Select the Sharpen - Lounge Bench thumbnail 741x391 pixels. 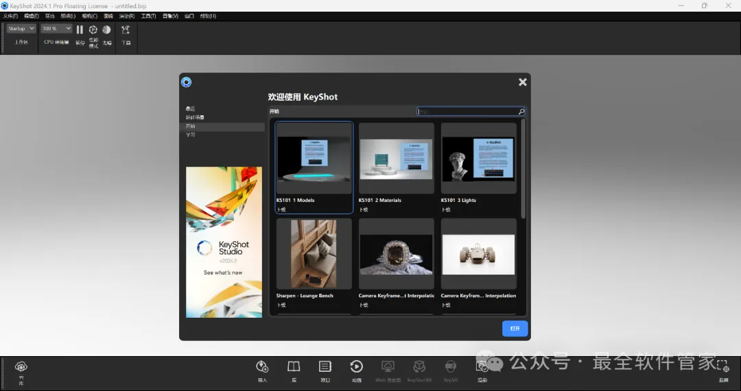click(314, 254)
